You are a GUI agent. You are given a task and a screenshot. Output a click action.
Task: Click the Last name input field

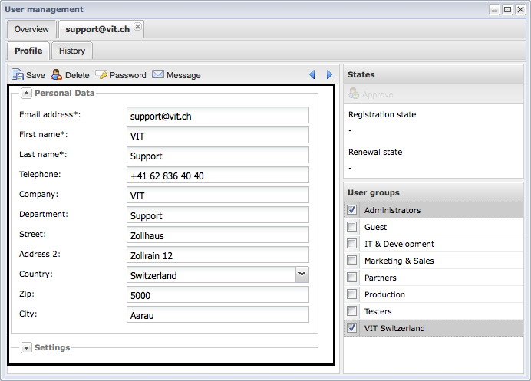tap(218, 156)
